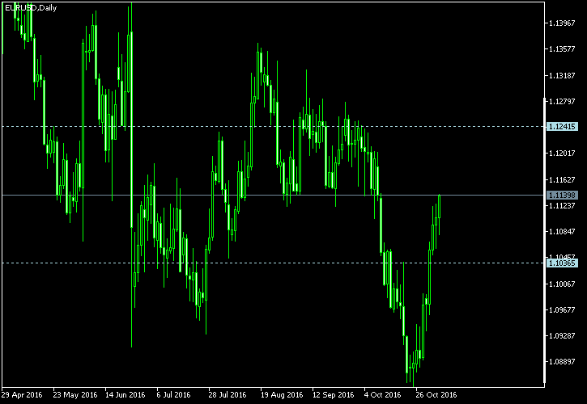Click the 1.10067 price scale label

point(562,284)
